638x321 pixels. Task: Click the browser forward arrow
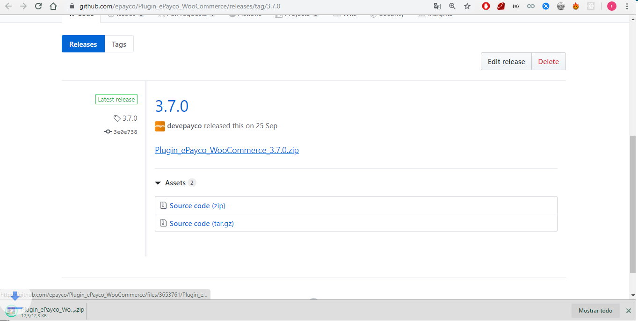click(23, 6)
